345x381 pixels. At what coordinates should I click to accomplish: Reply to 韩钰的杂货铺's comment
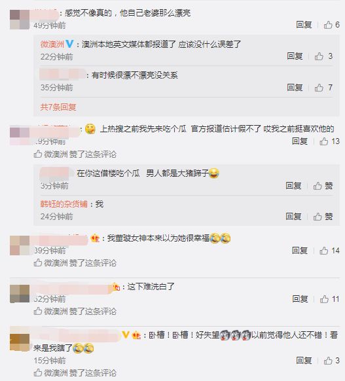click(x=293, y=216)
